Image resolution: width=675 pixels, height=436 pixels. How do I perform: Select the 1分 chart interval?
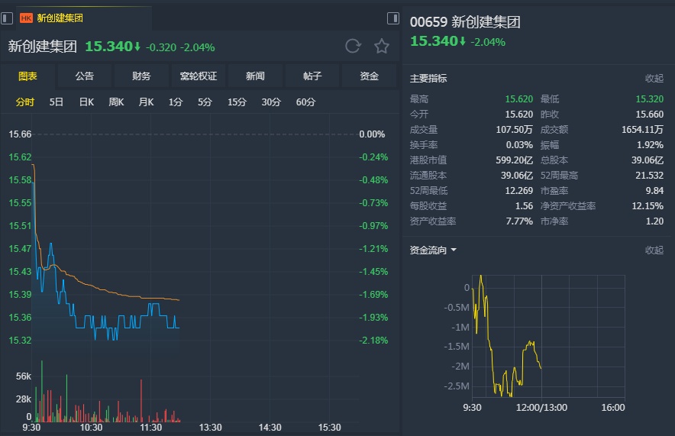pyautogui.click(x=175, y=102)
